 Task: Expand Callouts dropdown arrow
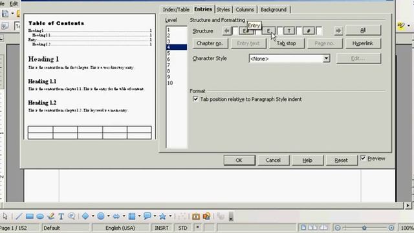[155, 216]
